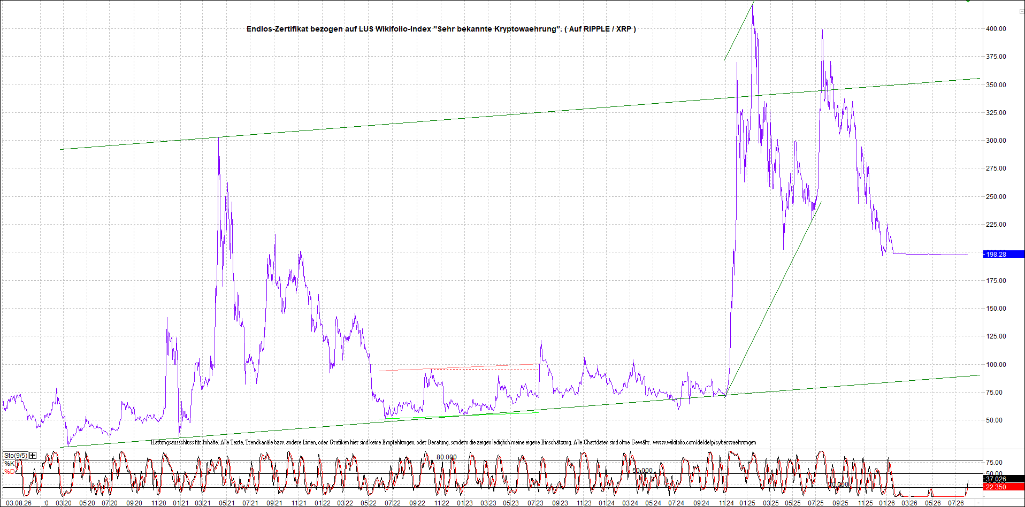Click the 80.000 level label in stochastic panel
The width and height of the screenshot is (1025, 507).
[446, 457]
